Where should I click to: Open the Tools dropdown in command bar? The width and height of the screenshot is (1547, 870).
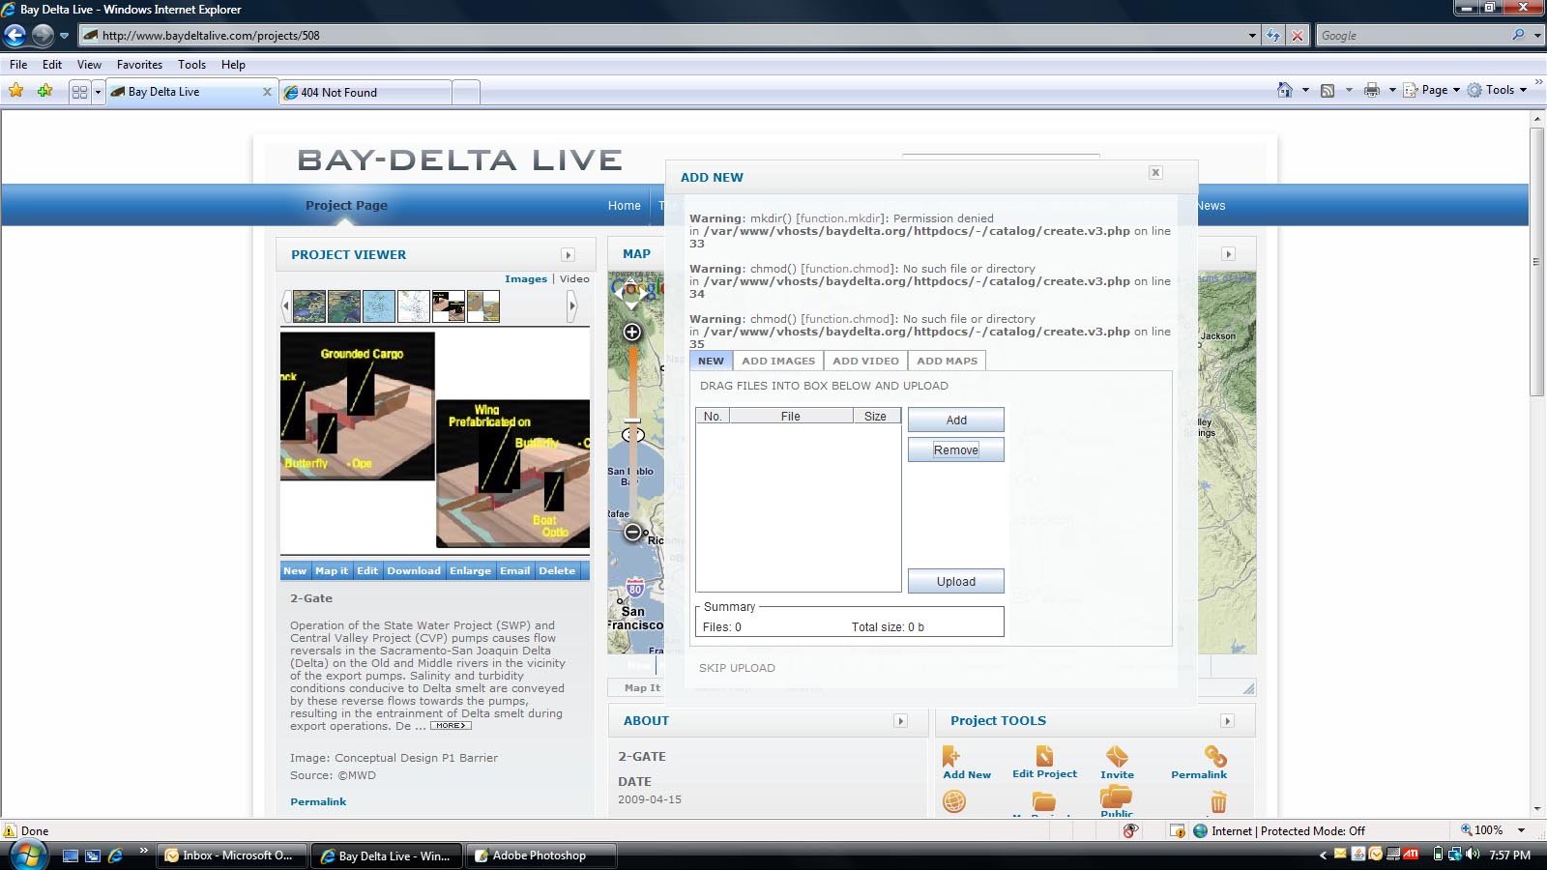(x=1497, y=90)
